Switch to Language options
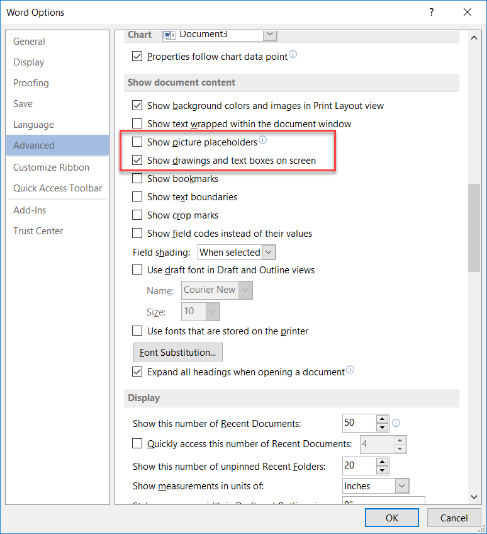 click(57, 124)
